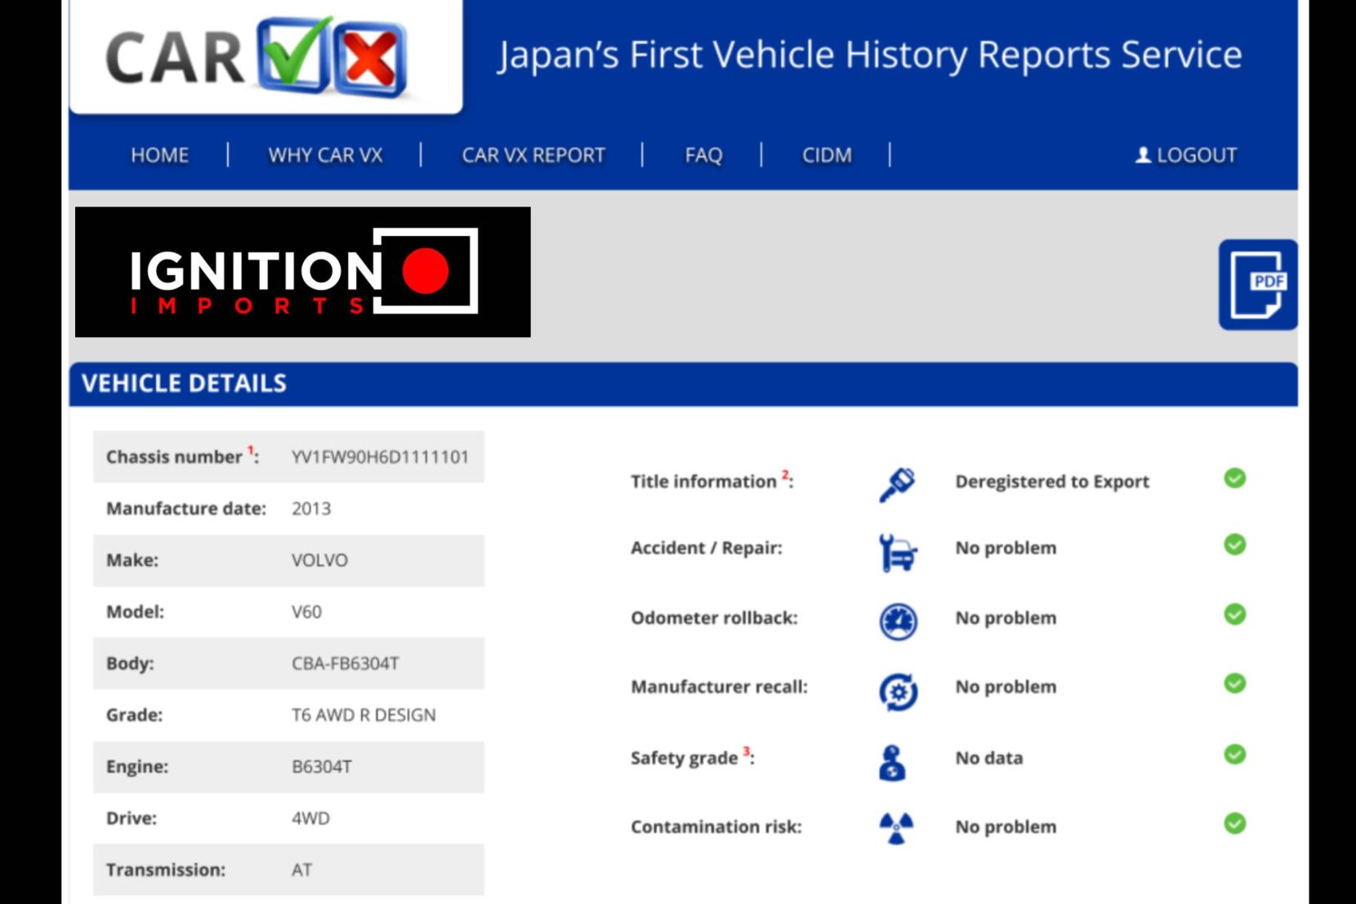This screenshot has width=1356, height=904.
Task: Go to WHY CAR VX page
Action: [325, 155]
